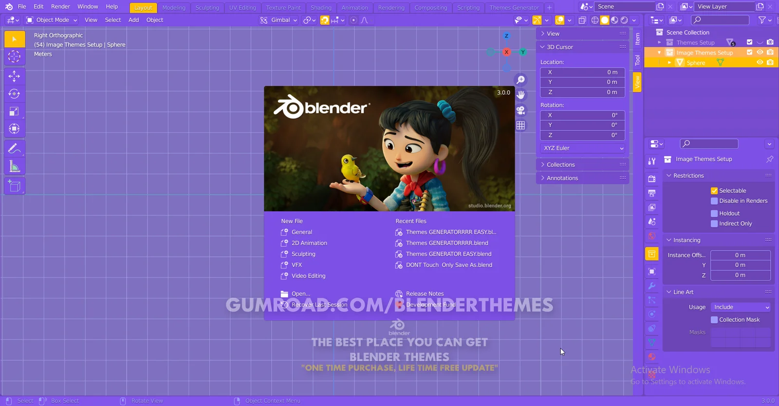
Task: Open Render properties tab icon
Action: (x=652, y=179)
